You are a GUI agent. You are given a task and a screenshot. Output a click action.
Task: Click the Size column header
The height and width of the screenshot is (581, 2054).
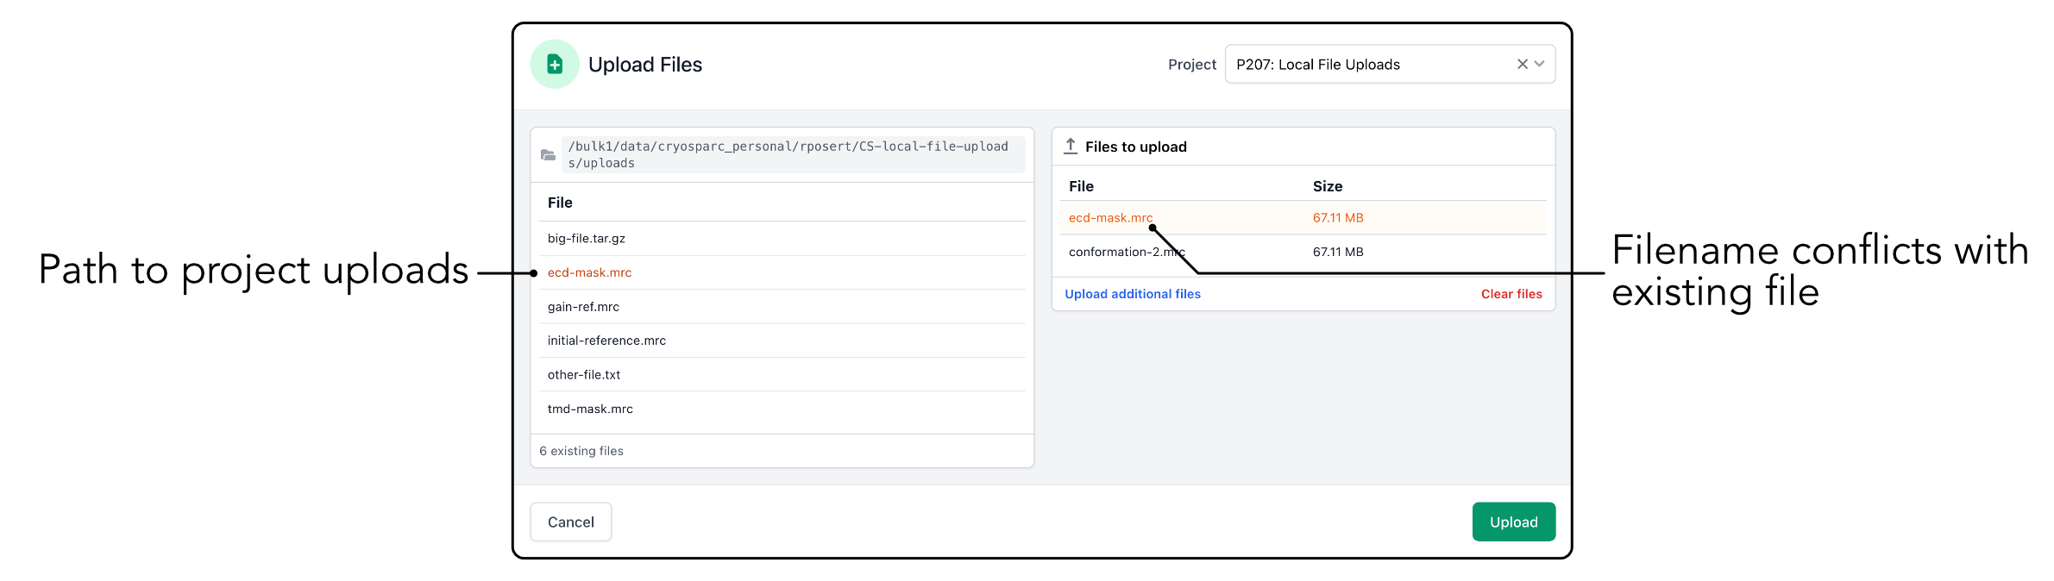click(1328, 186)
